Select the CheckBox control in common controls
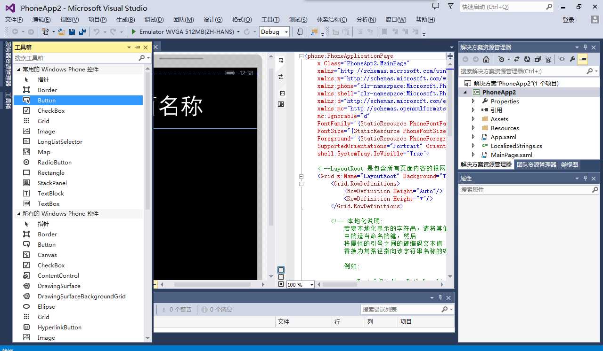 coord(78,110)
